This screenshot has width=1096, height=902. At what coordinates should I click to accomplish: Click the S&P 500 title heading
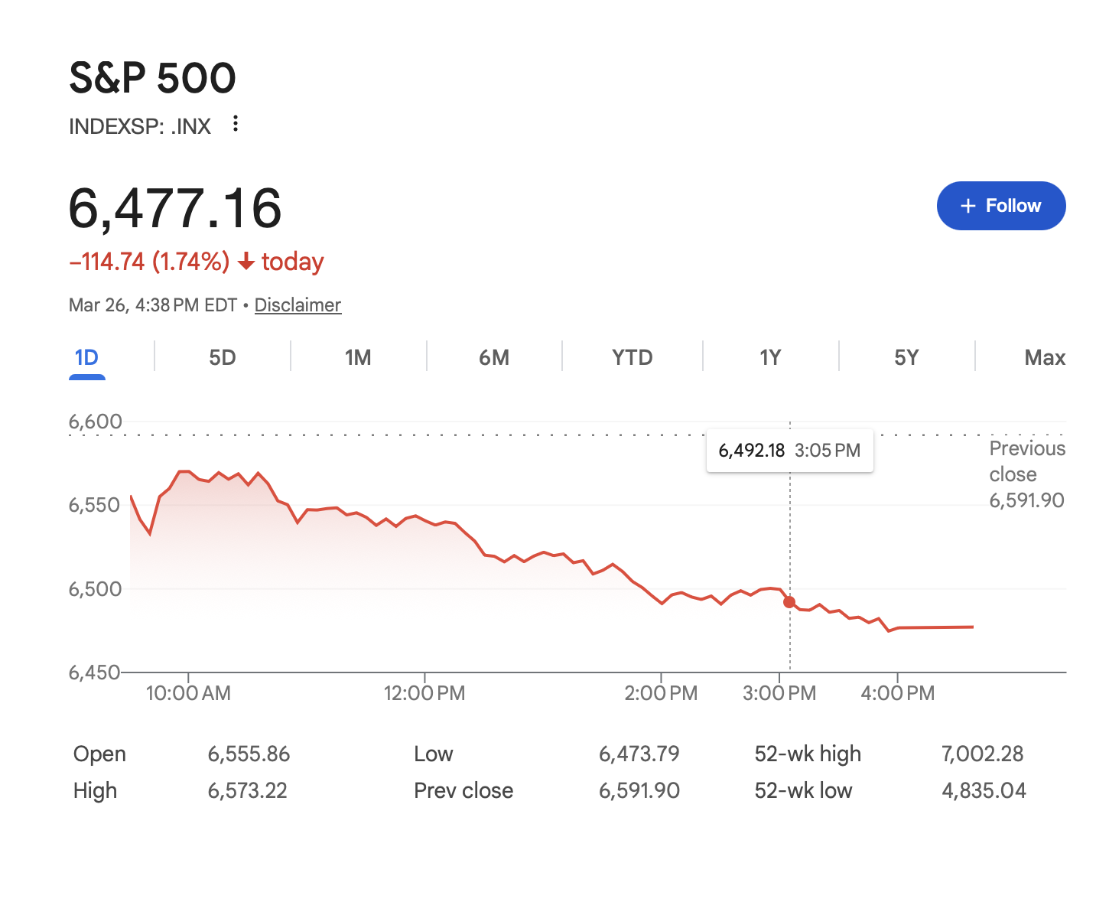click(152, 77)
